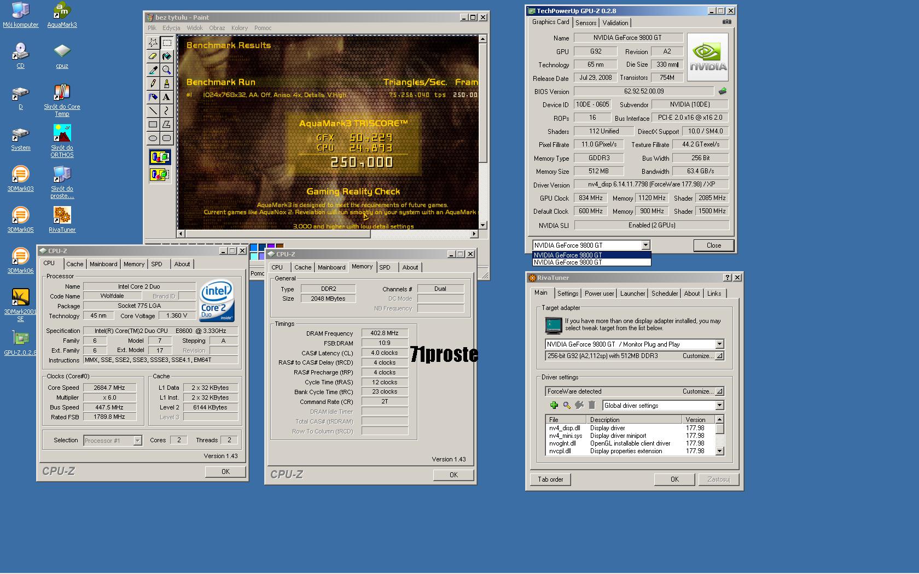Viewport: 919px width, 574px height.
Task: Open the Plik menu in Paint
Action: tap(152, 28)
